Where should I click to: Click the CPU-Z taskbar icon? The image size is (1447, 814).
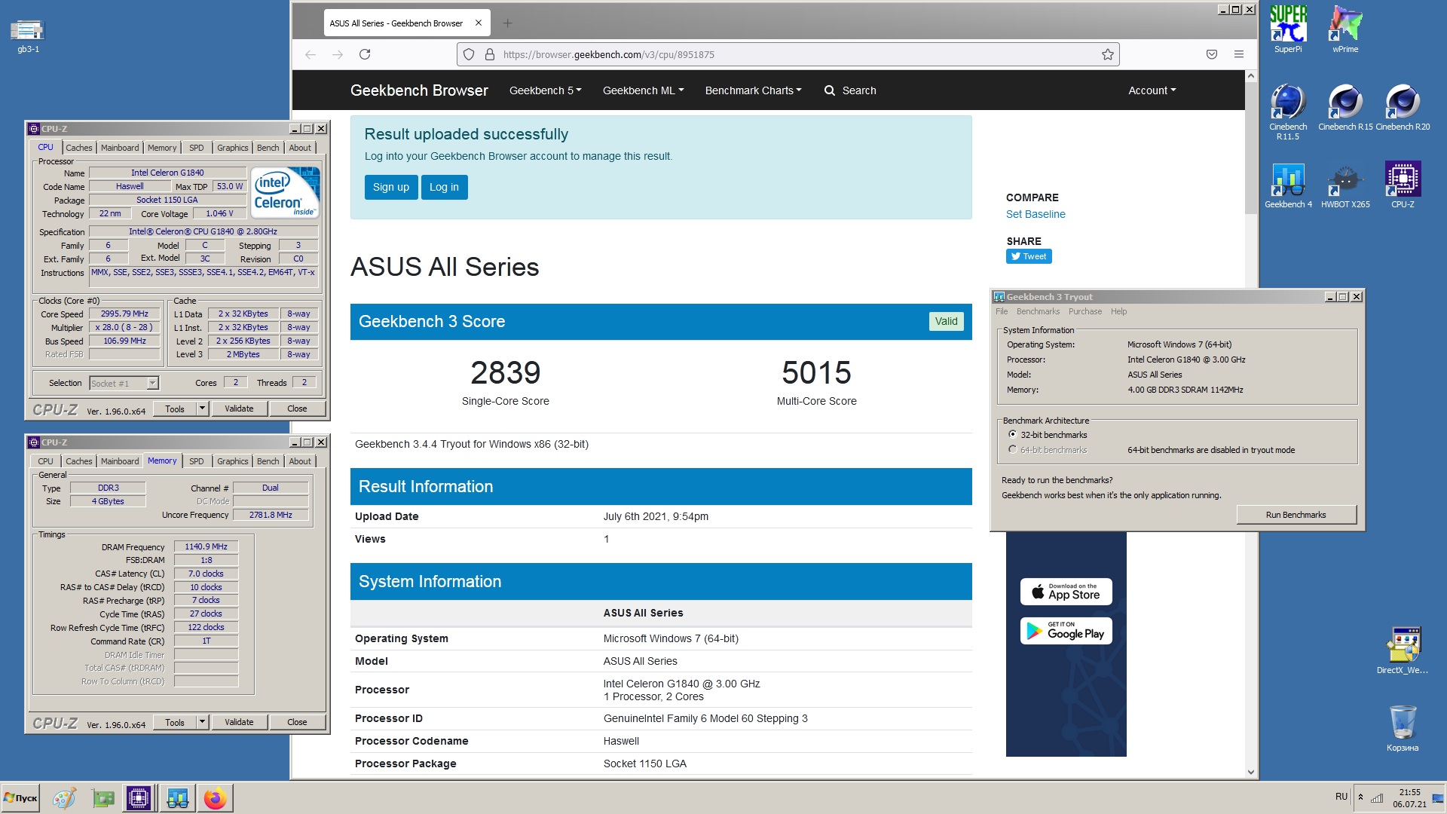[139, 798]
